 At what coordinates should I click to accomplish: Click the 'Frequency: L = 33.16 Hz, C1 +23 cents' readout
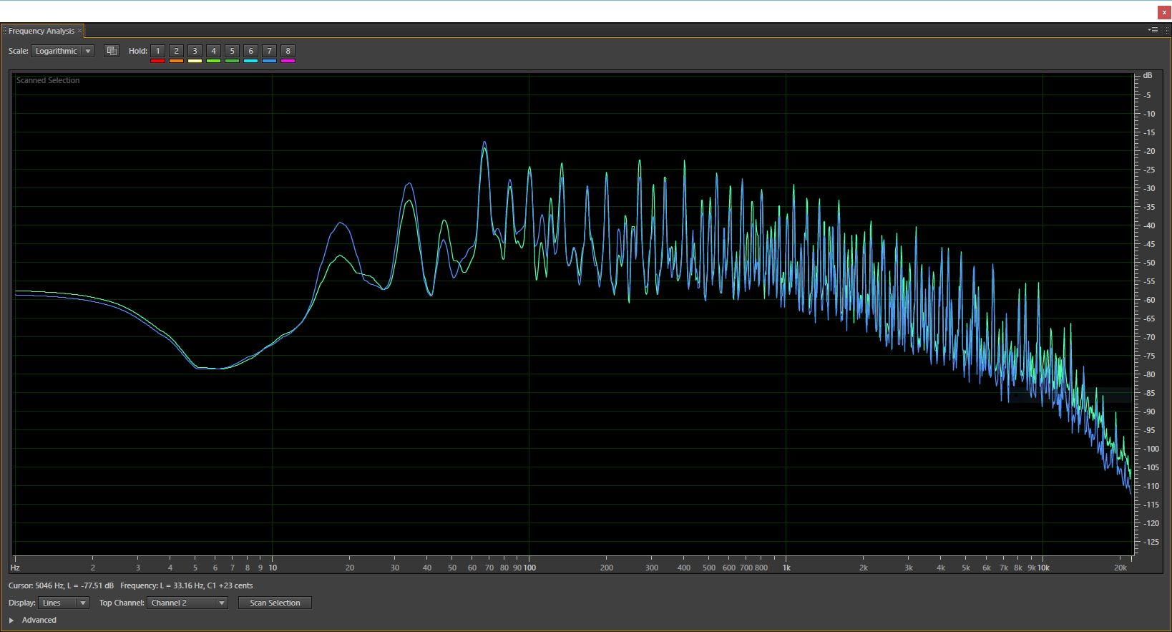pyautogui.click(x=186, y=585)
